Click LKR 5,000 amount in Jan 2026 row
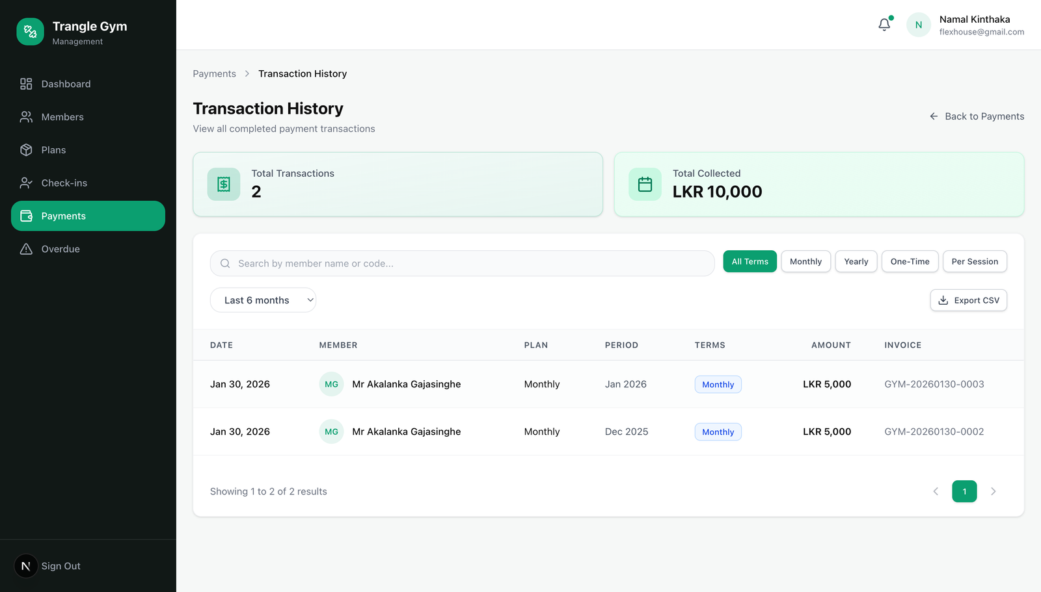This screenshot has width=1041, height=592. [x=827, y=384]
